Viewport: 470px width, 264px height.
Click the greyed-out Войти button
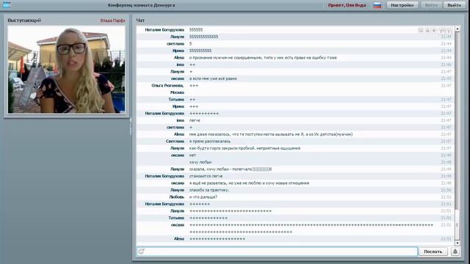[431, 5]
